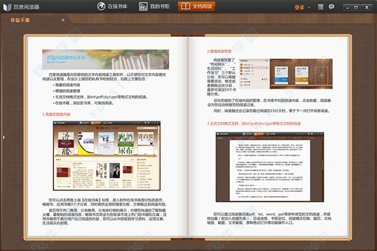Click the open book icon on 文档阅读

(185, 6)
